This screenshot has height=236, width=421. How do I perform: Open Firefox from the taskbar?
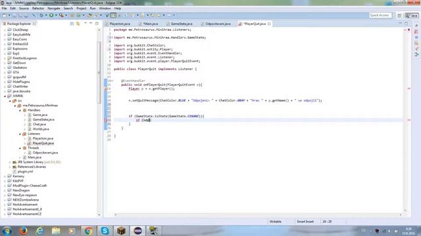click(x=24, y=231)
